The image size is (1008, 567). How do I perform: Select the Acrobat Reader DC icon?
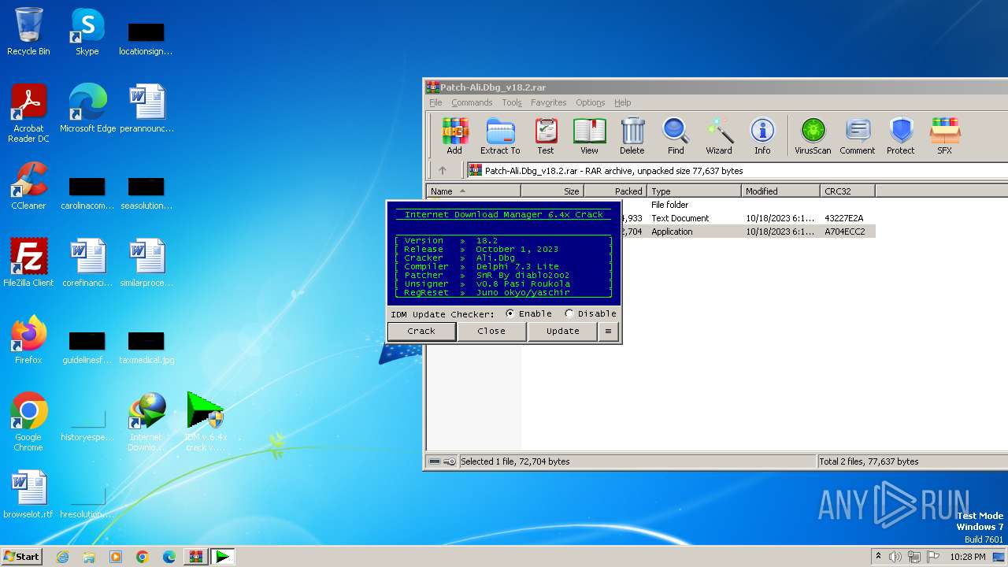(x=28, y=113)
